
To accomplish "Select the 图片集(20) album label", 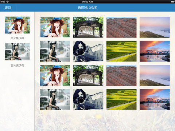I will [x=17, y=38].
